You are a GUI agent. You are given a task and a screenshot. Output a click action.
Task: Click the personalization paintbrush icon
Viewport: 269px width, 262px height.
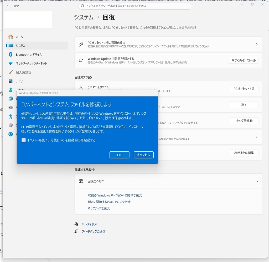pyautogui.click(x=11, y=72)
